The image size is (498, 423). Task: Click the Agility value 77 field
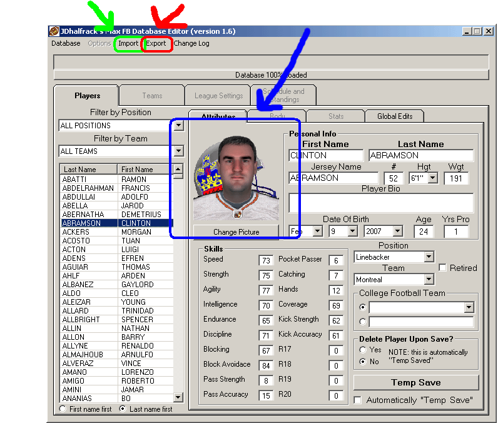[266, 290]
